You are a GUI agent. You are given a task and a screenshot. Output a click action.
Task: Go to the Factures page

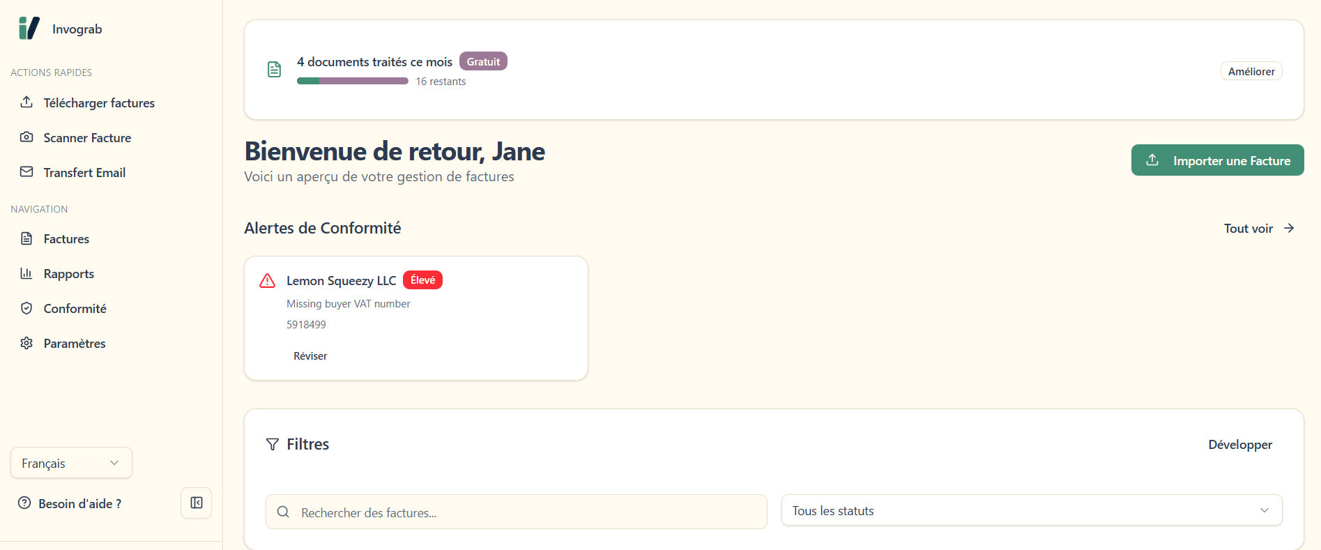(66, 239)
